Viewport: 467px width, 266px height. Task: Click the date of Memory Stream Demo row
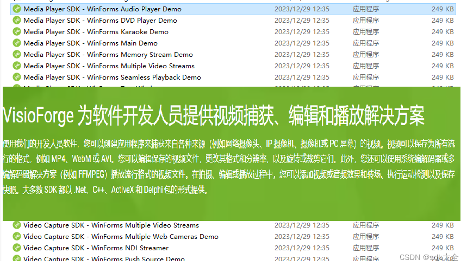302,55
